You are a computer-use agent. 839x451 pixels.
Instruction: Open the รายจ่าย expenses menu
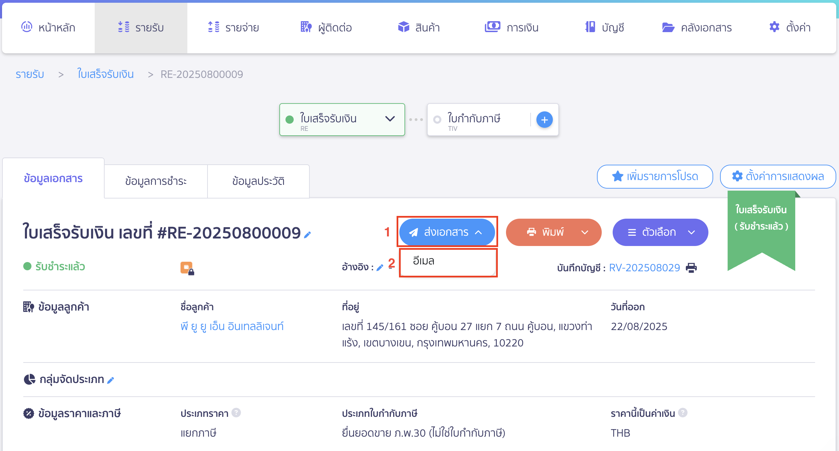click(234, 27)
